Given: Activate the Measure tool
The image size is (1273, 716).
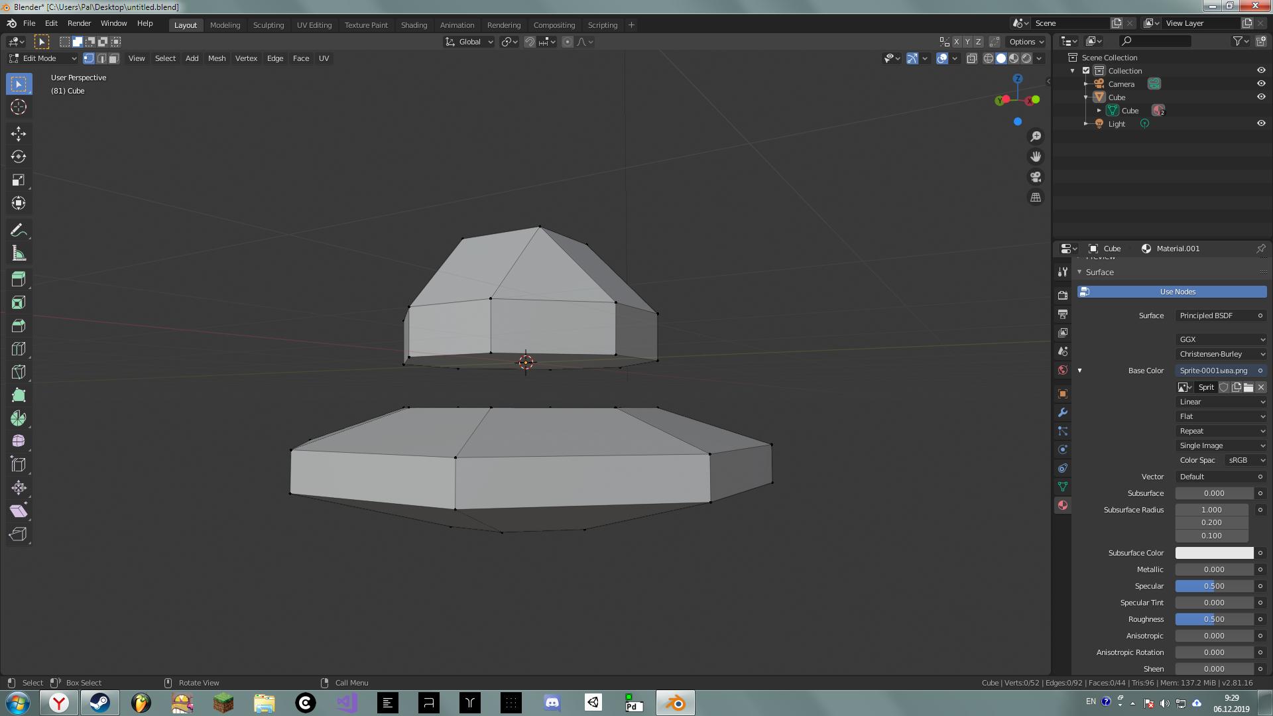Looking at the screenshot, I should (19, 253).
